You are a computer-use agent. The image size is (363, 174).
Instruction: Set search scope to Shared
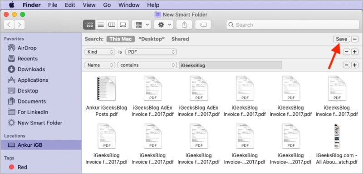(x=180, y=39)
